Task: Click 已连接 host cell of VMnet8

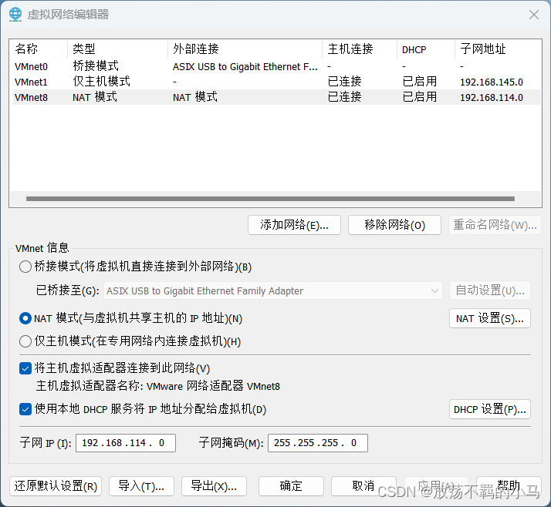Action: point(344,97)
